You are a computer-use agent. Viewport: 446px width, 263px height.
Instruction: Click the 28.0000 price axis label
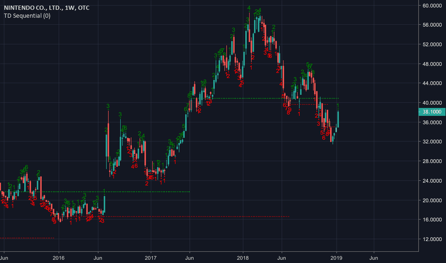[x=432, y=161]
